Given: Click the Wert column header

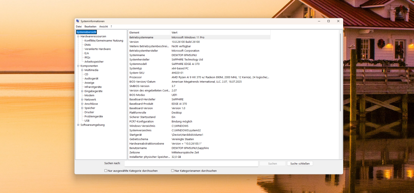Looking at the screenshot, I should coord(220,32).
